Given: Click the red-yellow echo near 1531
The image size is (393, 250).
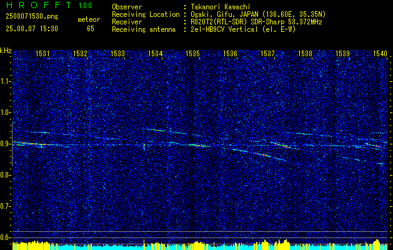Looking at the screenshot, I should tap(31, 143).
